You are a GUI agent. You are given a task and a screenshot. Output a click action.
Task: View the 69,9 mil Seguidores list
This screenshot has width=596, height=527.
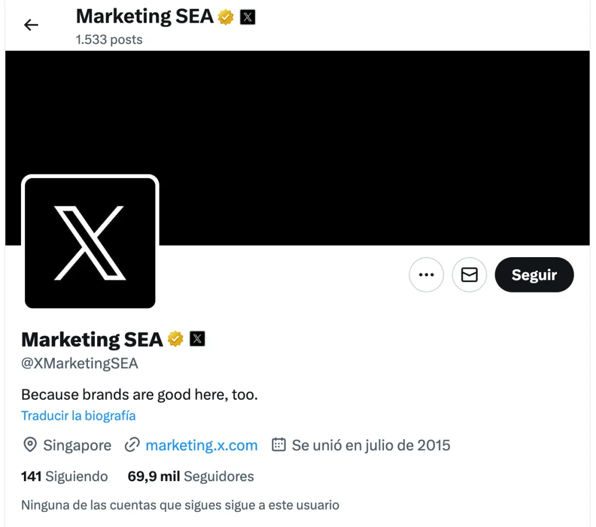pyautogui.click(x=190, y=476)
